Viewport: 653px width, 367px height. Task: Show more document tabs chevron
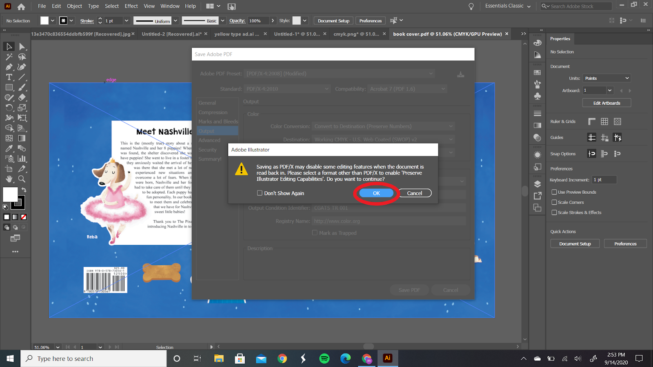click(x=523, y=34)
